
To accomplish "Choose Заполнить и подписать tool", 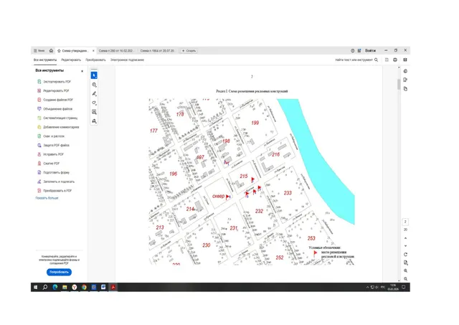I will [56, 182].
